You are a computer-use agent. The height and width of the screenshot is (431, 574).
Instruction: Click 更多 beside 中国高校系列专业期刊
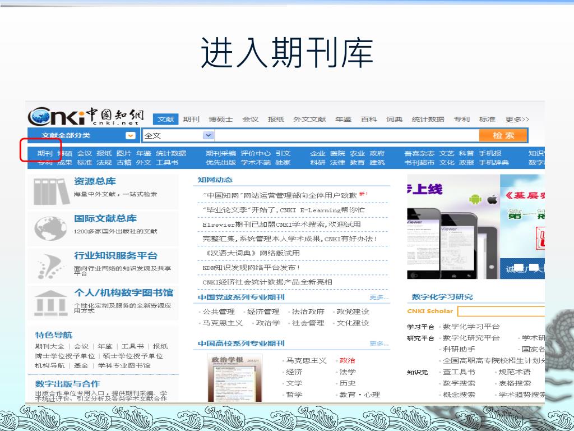click(379, 343)
